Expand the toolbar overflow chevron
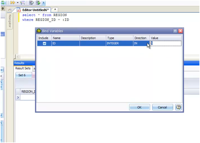Viewport: 200px width, 143px height. coord(44,3)
